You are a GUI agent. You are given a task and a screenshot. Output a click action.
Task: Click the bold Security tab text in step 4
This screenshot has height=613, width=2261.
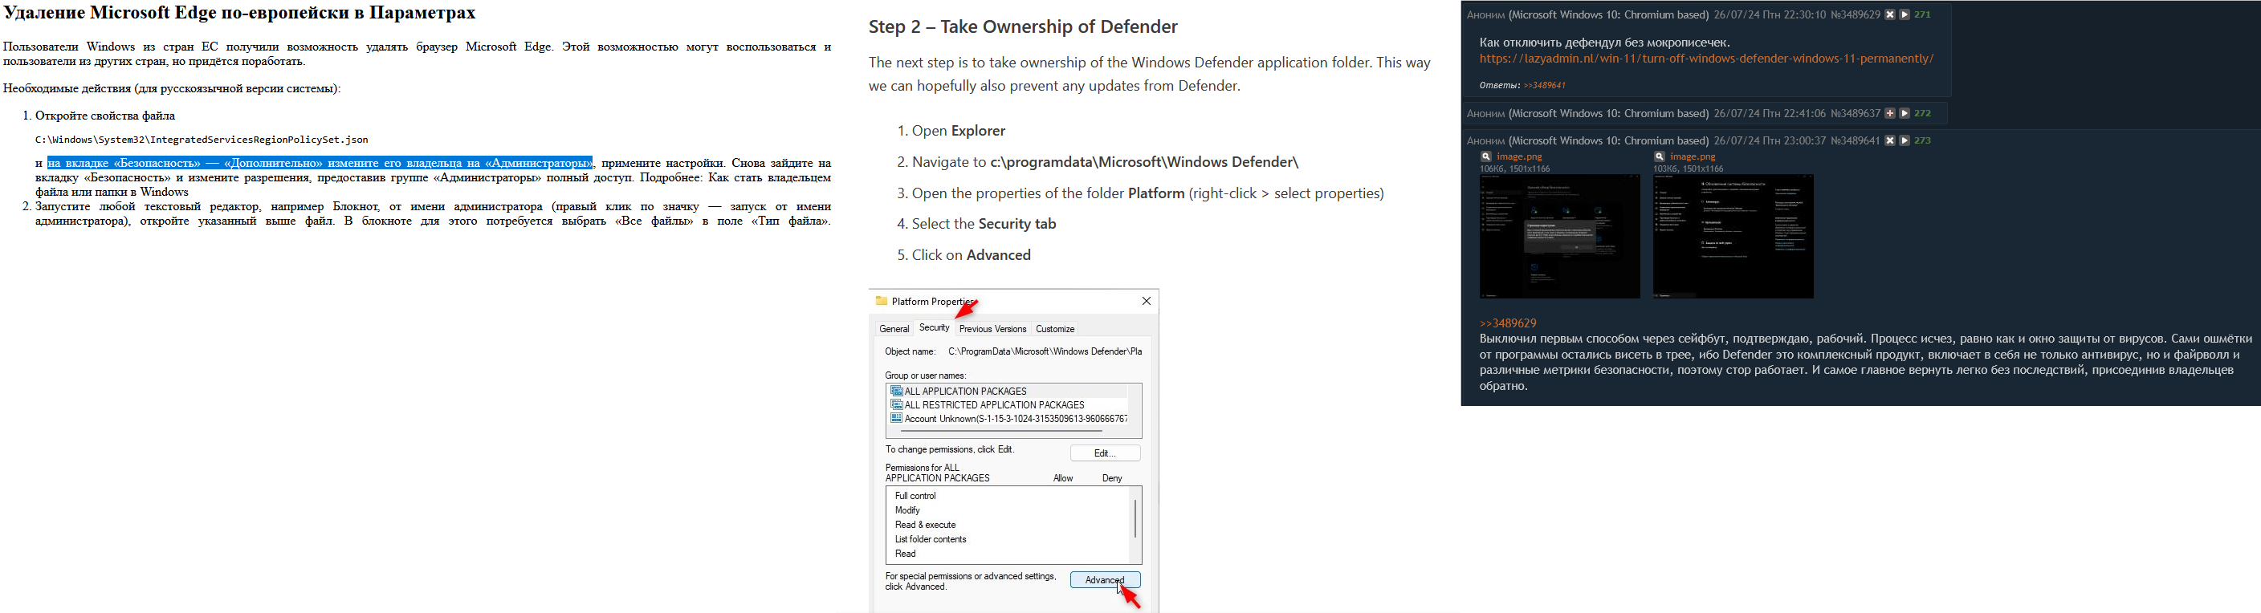1017,224
